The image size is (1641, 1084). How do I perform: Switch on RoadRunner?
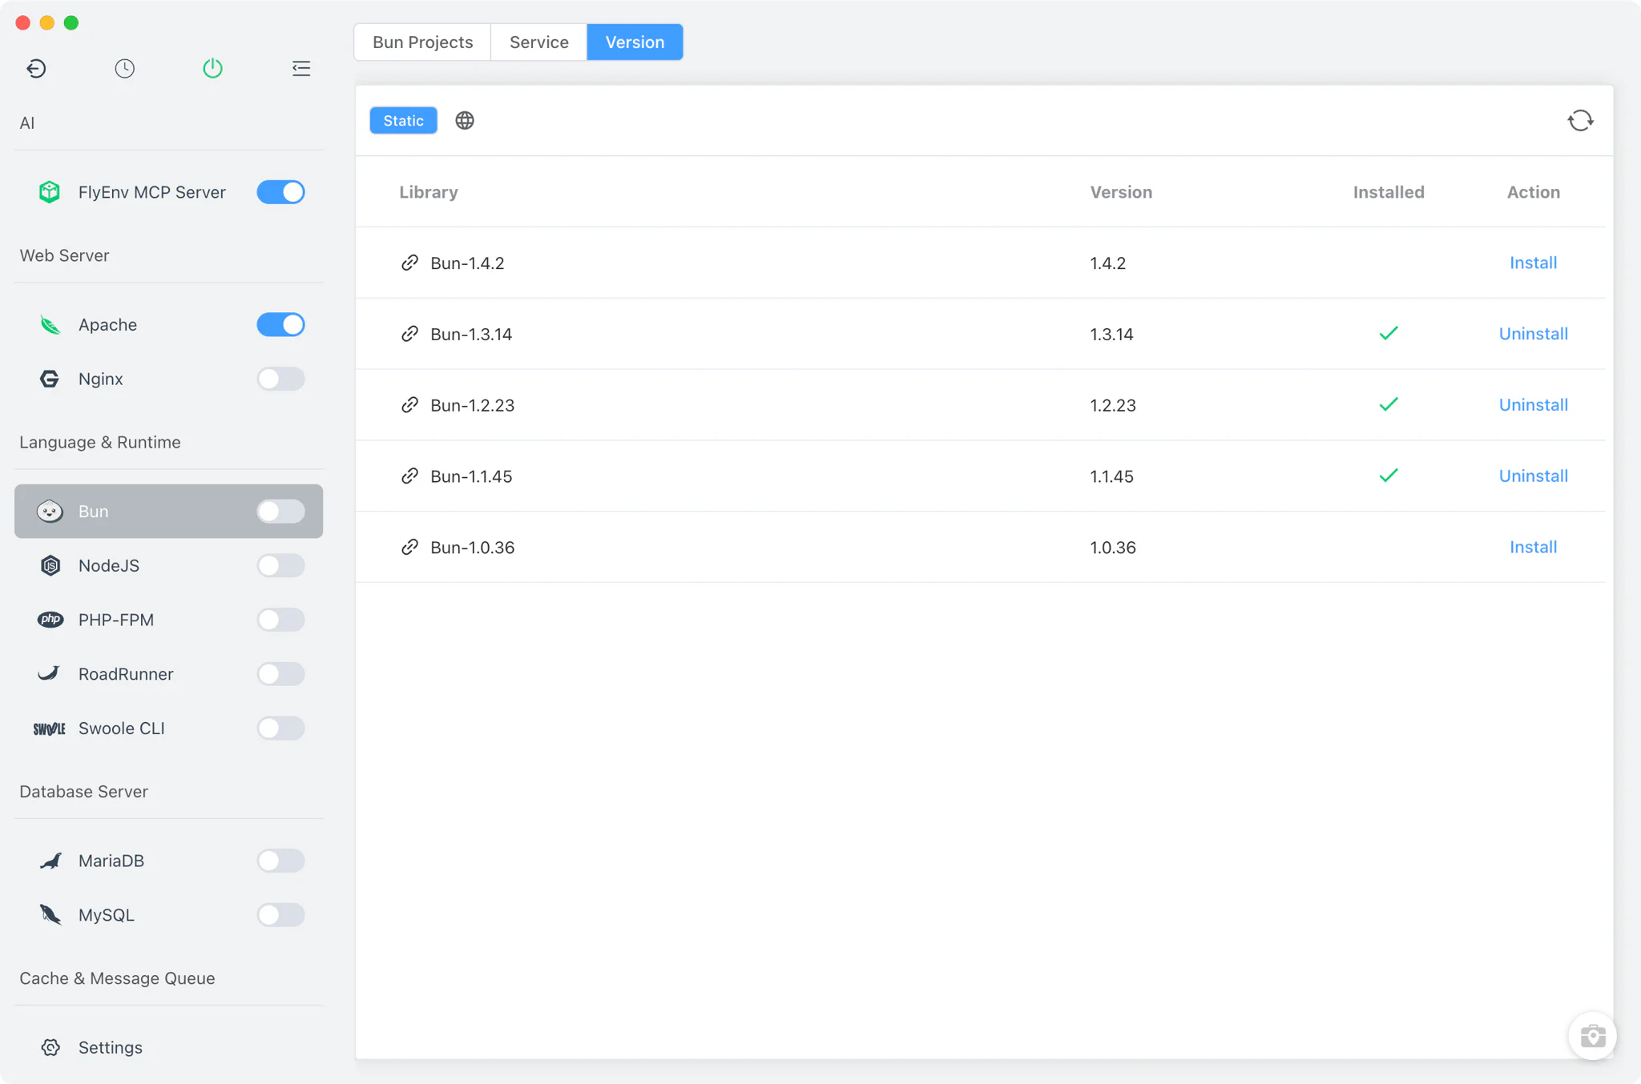(x=280, y=673)
